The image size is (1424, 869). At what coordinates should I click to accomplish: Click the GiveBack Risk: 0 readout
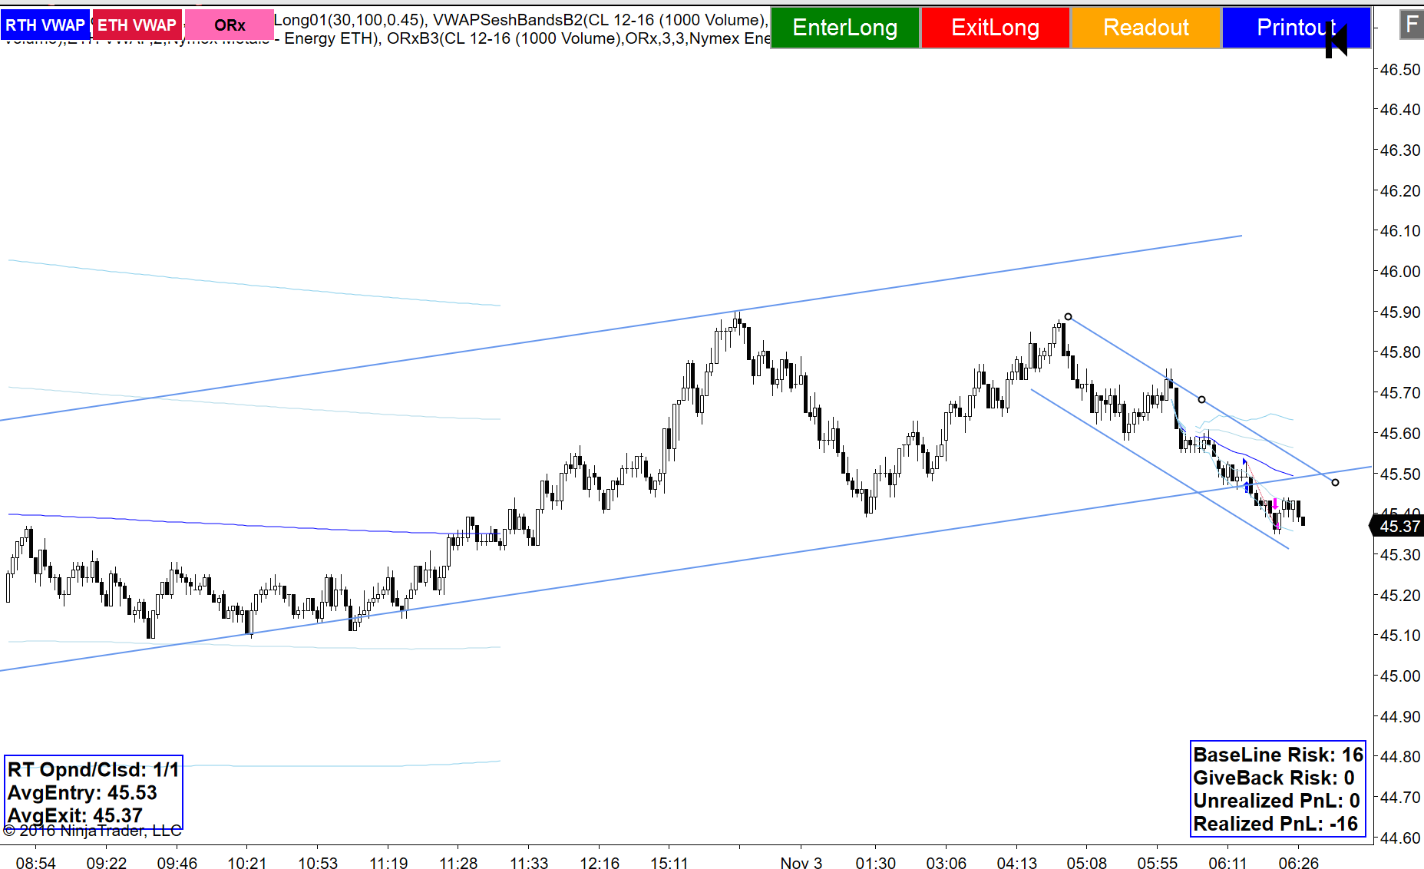1274,778
